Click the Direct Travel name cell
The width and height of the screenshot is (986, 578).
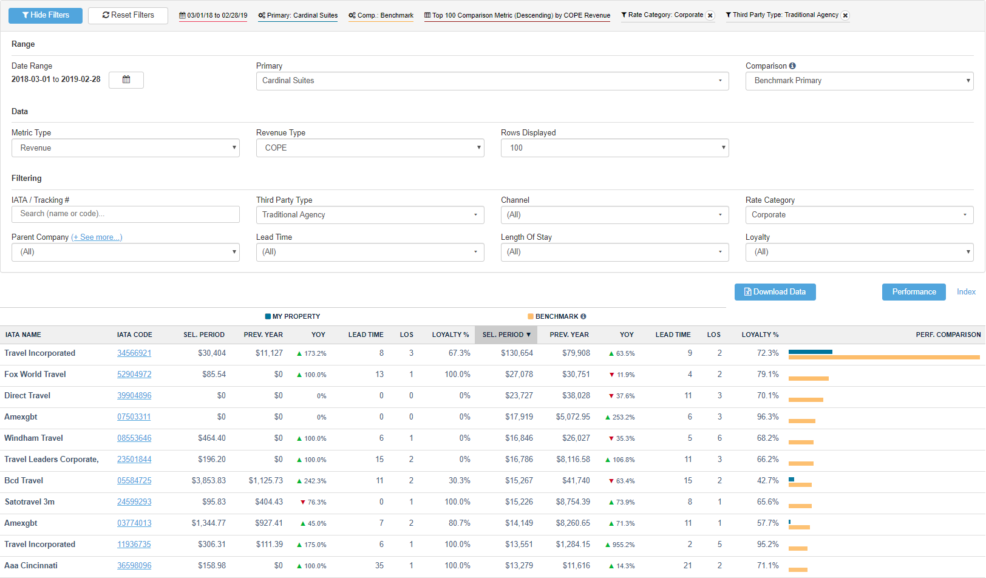[x=27, y=396]
